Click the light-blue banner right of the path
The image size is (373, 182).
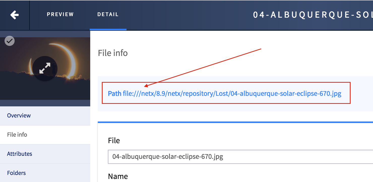click(362, 94)
